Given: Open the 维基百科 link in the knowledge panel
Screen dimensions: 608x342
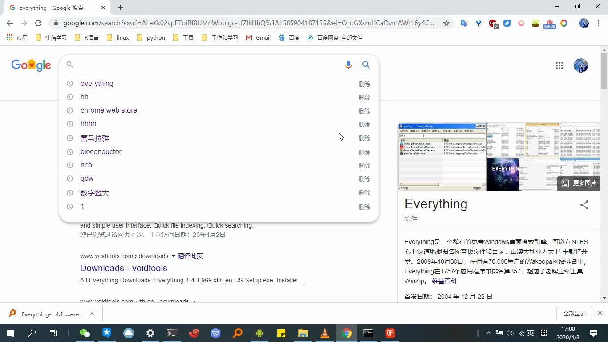Looking at the screenshot, I should 444,281.
